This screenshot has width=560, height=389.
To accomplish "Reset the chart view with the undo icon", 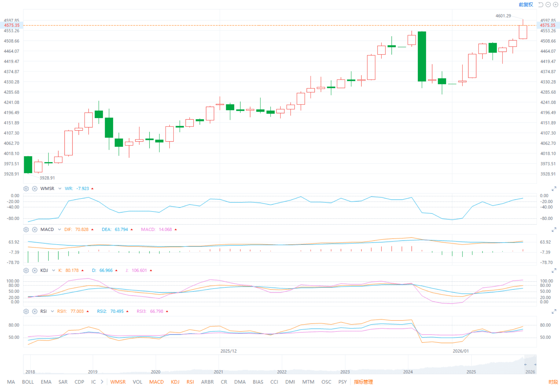I will pyautogui.click(x=540, y=4).
